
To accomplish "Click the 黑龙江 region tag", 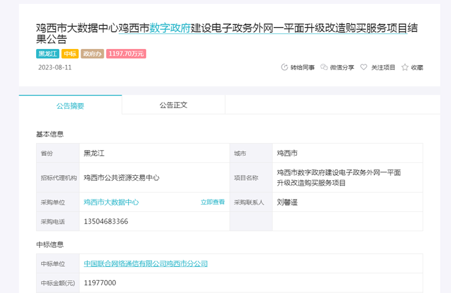I will pyautogui.click(x=48, y=53).
